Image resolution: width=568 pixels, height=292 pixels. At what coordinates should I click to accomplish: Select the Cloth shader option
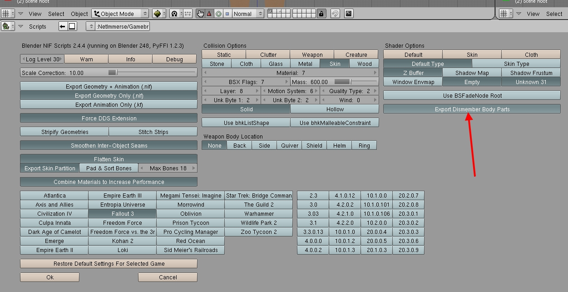pos(531,54)
